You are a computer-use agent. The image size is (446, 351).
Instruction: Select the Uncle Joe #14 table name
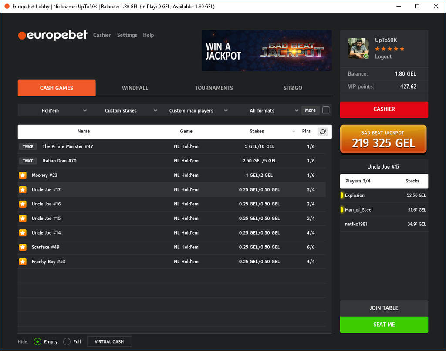(x=46, y=233)
